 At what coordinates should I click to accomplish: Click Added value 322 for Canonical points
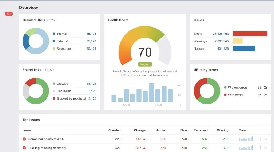[163, 139]
